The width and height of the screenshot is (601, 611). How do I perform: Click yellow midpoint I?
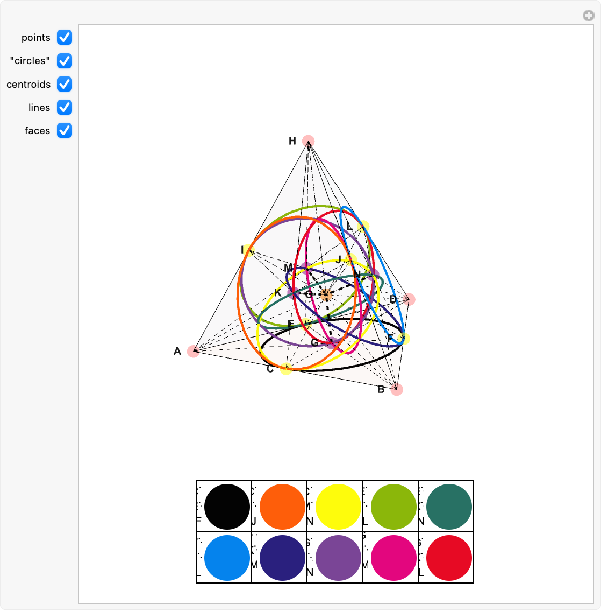pos(249,250)
